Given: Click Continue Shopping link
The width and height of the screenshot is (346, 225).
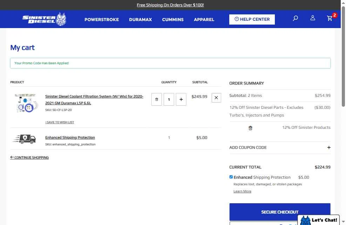Looking at the screenshot, I should coord(29,157).
